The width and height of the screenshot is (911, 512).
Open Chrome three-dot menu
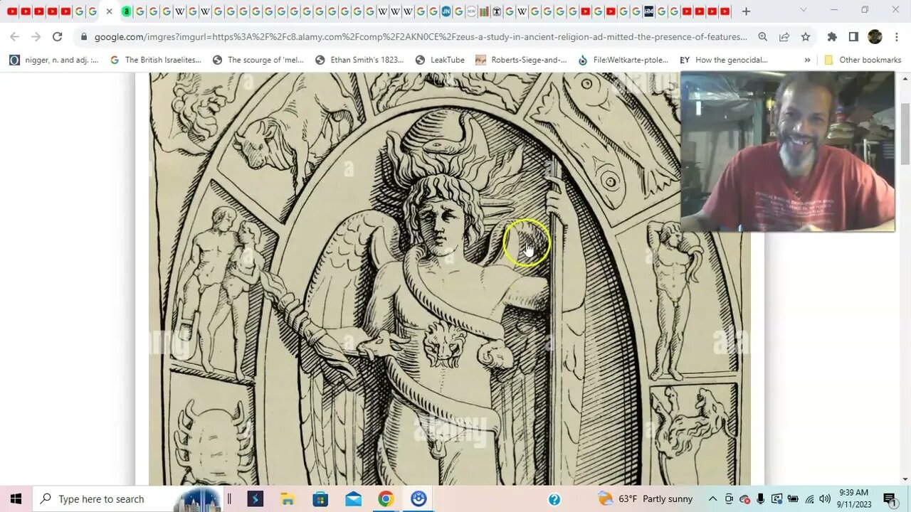(x=896, y=37)
